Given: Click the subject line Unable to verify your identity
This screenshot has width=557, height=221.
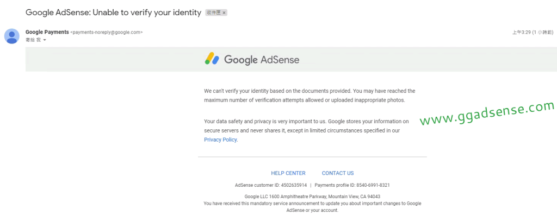Looking at the screenshot, I should point(113,12).
